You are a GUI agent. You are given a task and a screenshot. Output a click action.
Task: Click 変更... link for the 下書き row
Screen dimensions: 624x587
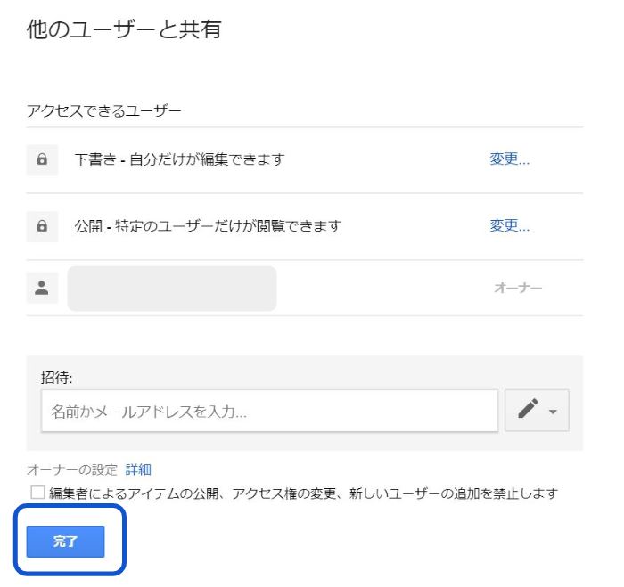509,160
